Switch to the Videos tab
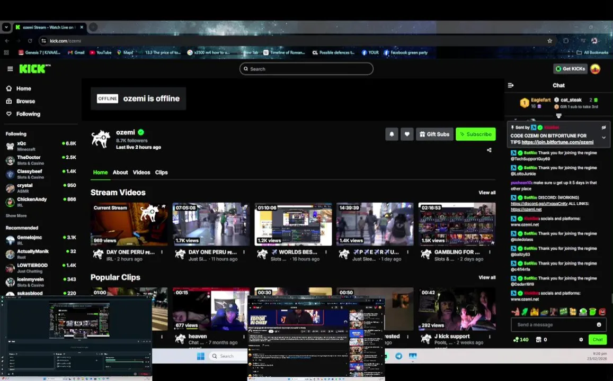The height and width of the screenshot is (381, 613). point(141,172)
